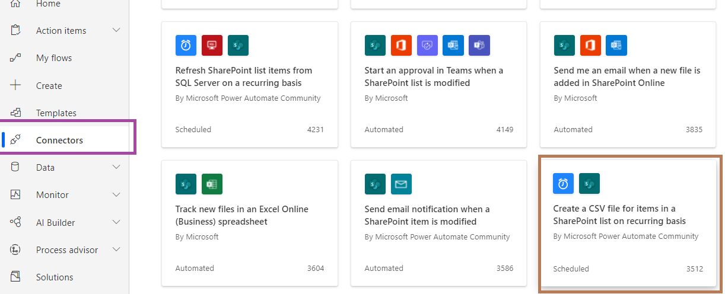Click the Templates icon in the sidebar
Viewport: 725px width, 294px height.
(x=16, y=113)
